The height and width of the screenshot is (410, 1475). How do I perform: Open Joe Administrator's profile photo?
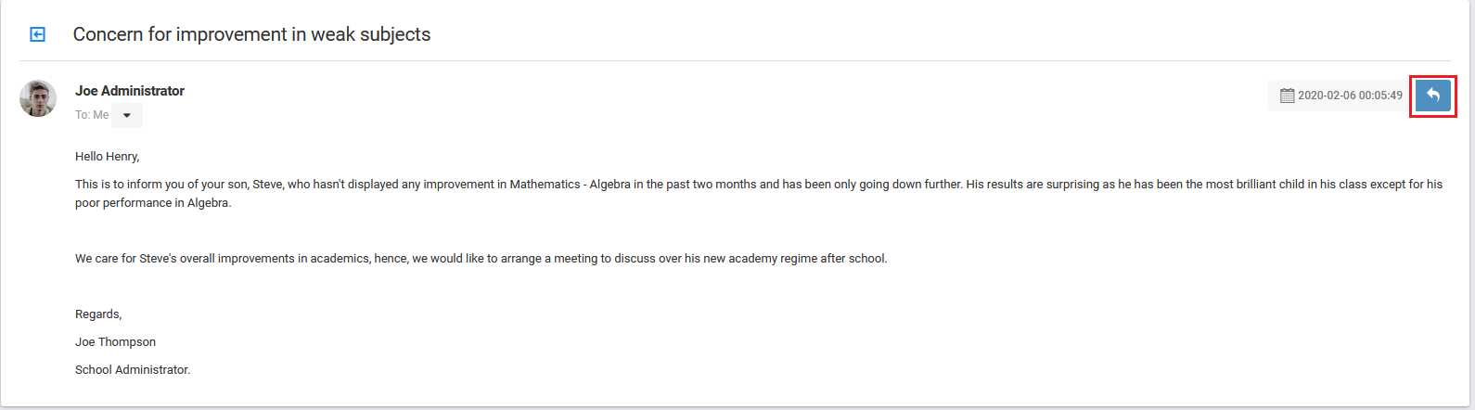tap(38, 98)
